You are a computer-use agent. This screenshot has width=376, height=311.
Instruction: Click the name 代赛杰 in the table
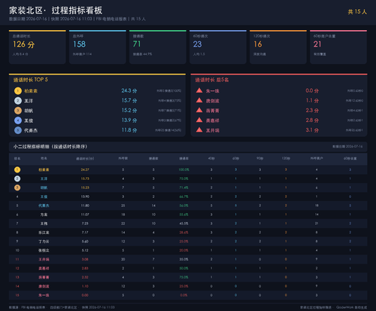44,206
